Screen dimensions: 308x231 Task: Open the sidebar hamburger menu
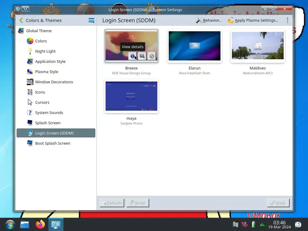coord(91,20)
